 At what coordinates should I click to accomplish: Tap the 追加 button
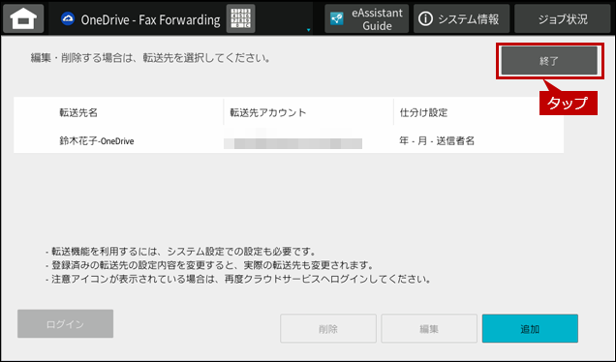point(530,329)
